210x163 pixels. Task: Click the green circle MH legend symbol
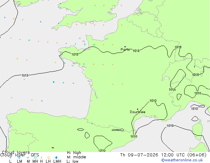35,157
